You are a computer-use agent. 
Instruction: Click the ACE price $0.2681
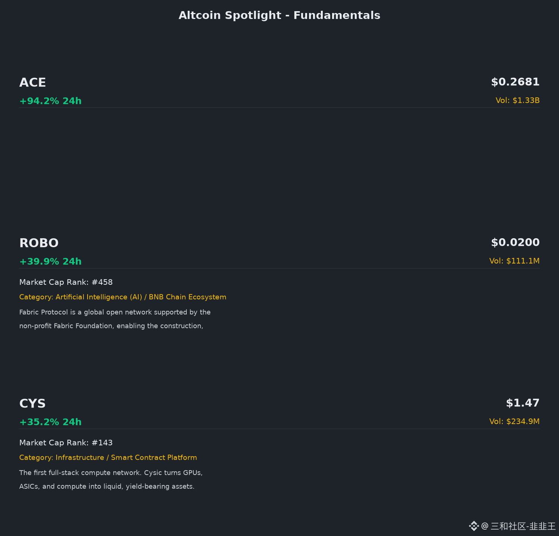point(515,82)
